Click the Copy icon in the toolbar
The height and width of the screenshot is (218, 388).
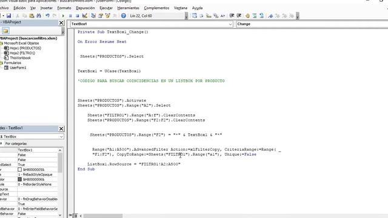coord(24,16)
